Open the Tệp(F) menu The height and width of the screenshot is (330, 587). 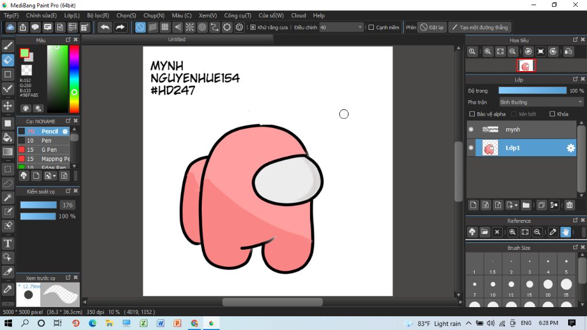pyautogui.click(x=11, y=15)
